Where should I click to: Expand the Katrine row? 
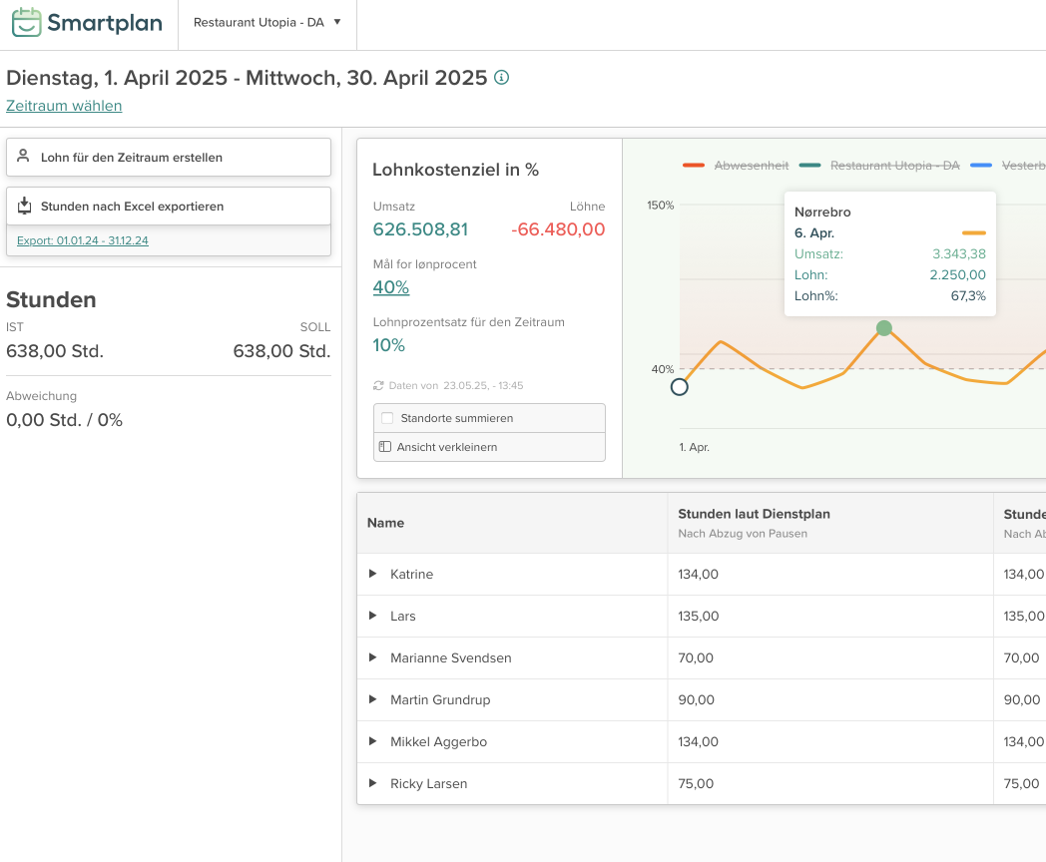[x=373, y=574]
